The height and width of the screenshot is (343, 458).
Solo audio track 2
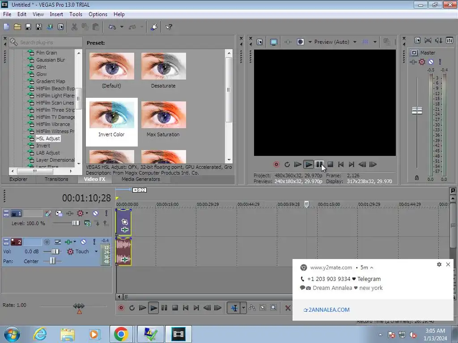[x=94, y=242]
